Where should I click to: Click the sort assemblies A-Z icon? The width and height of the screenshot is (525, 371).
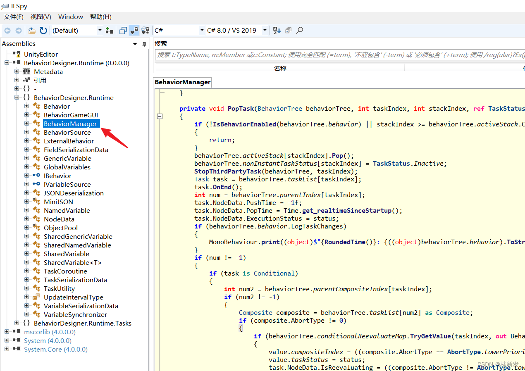click(x=277, y=31)
